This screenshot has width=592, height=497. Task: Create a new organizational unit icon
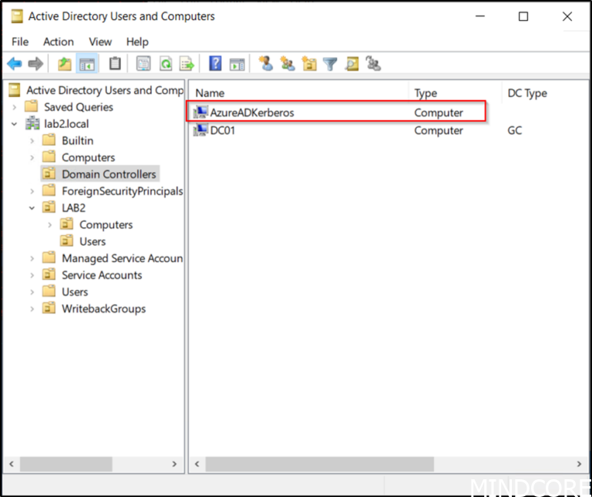click(x=309, y=63)
